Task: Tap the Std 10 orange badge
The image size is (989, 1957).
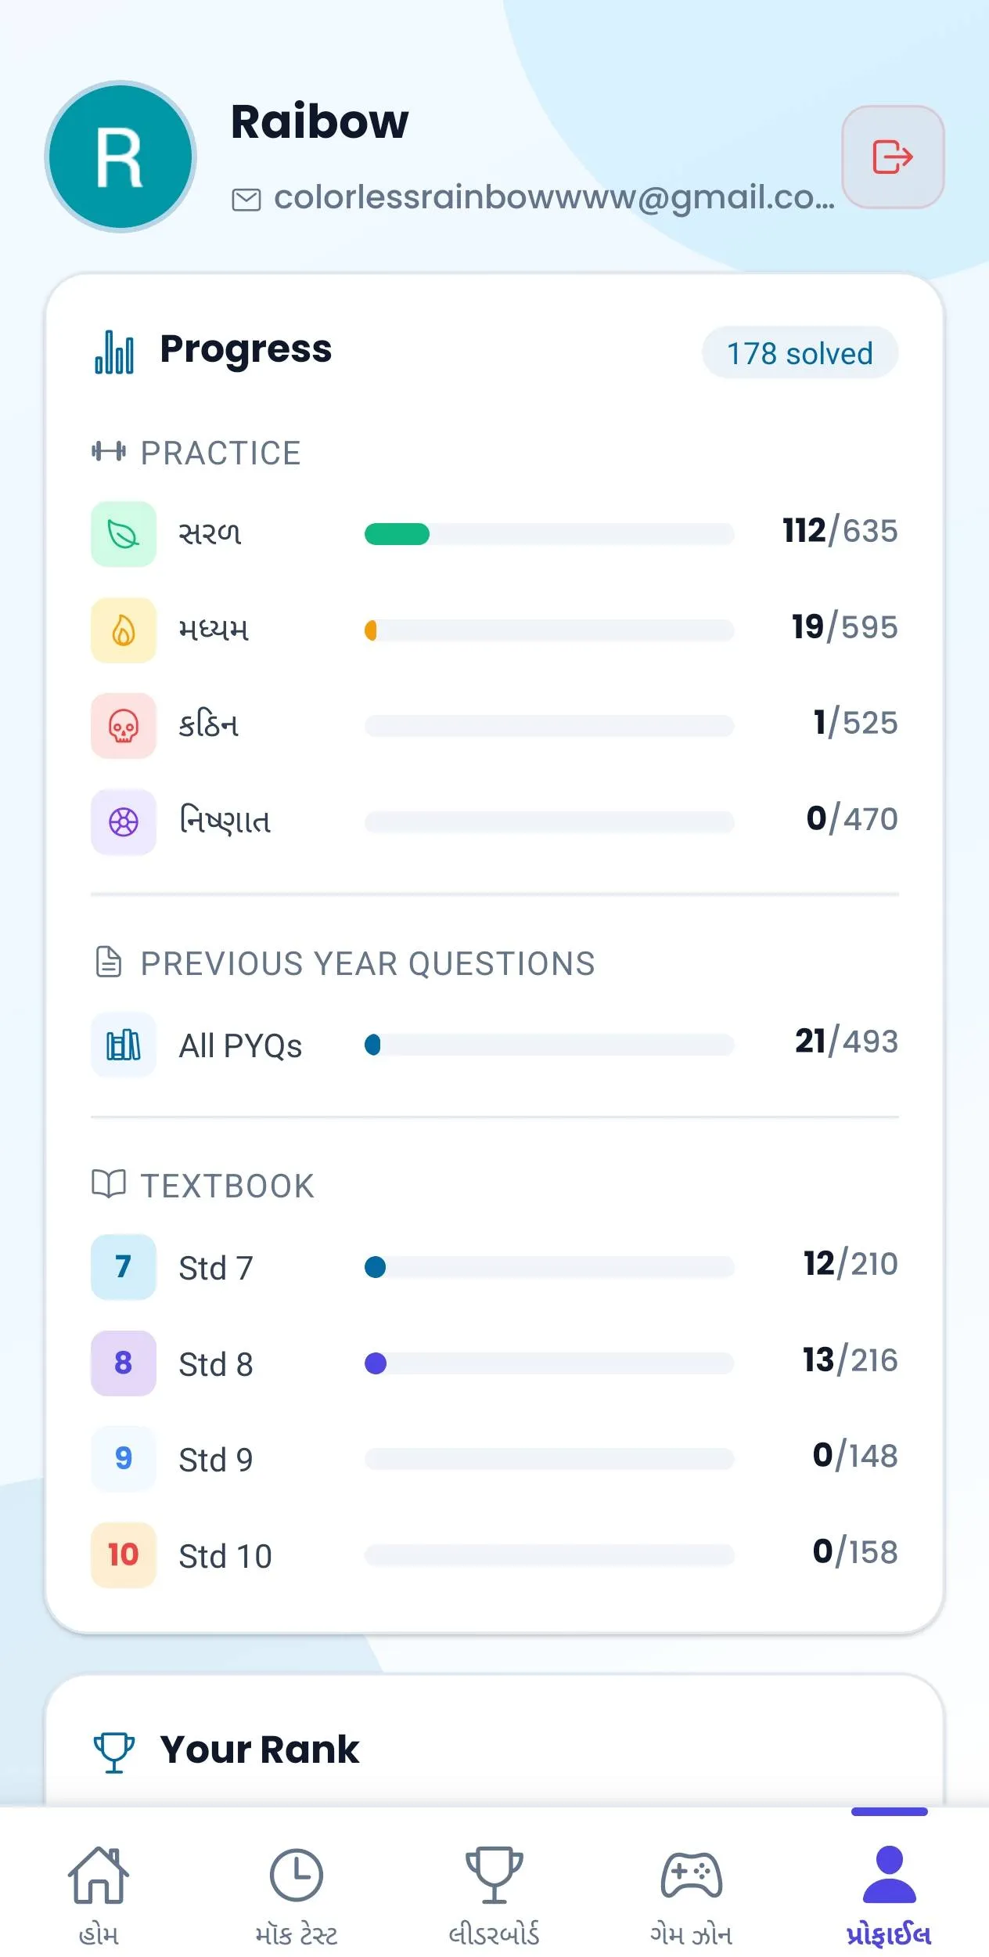Action: 124,1555
